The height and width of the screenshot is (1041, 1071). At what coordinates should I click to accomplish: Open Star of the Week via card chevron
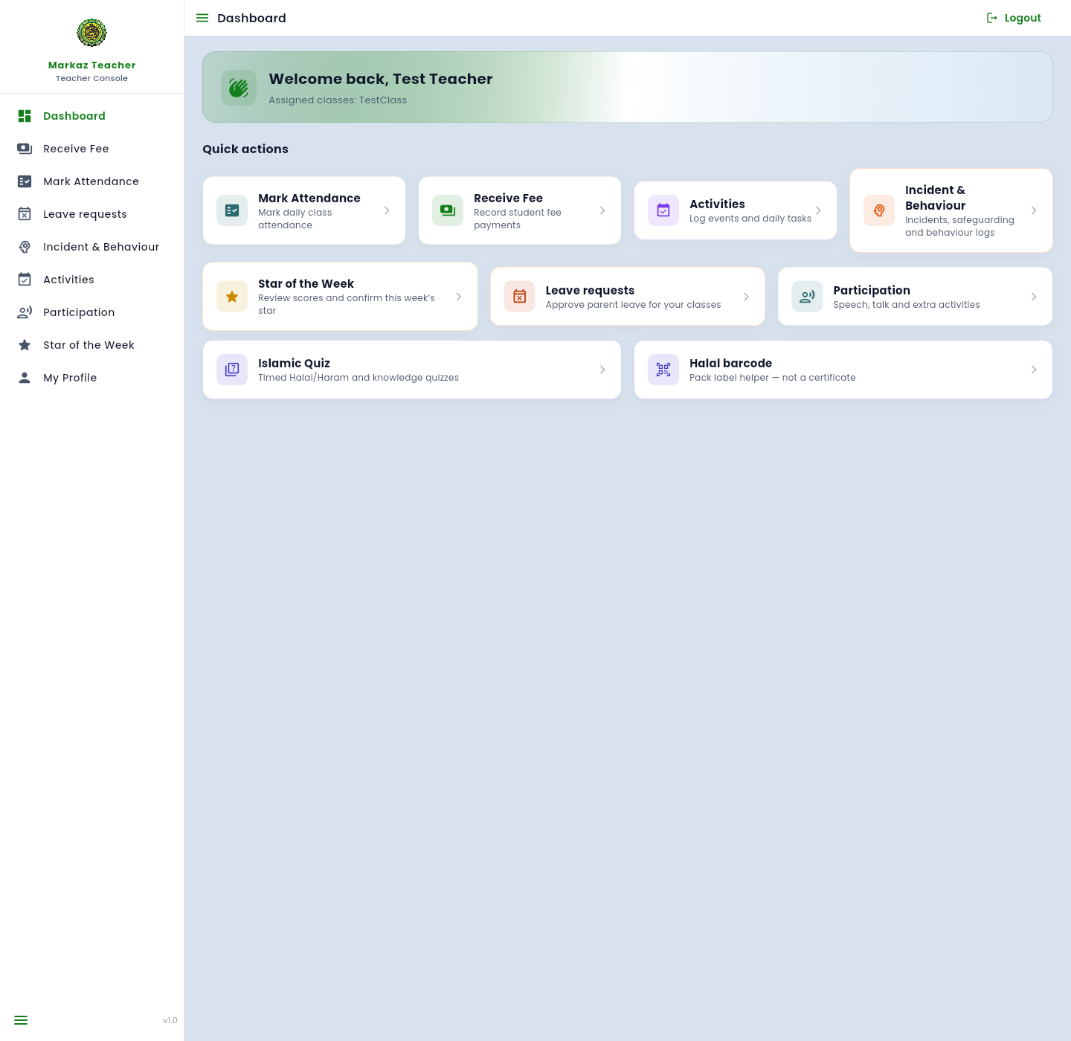(459, 297)
